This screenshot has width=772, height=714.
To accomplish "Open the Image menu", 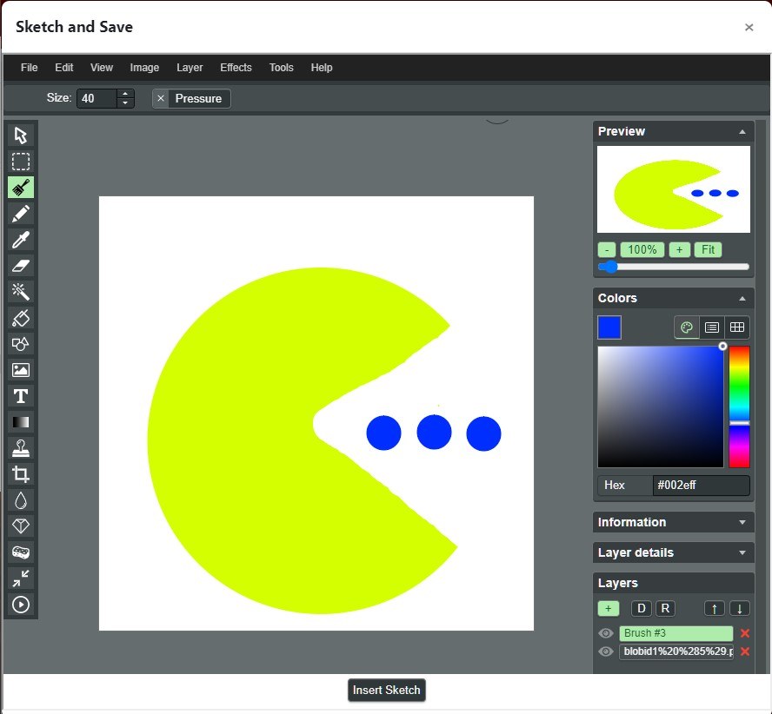I will (x=144, y=68).
